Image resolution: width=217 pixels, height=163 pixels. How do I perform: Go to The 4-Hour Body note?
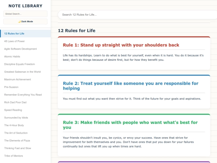coord(25,125)
